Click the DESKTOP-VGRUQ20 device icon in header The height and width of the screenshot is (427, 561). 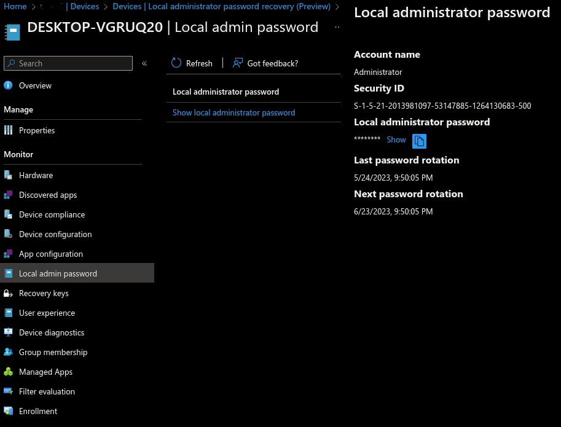pyautogui.click(x=12, y=31)
